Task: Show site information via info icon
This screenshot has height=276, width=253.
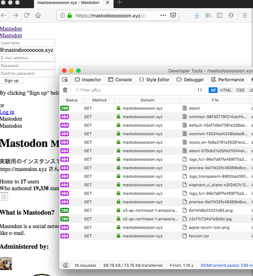Action: click(62, 15)
